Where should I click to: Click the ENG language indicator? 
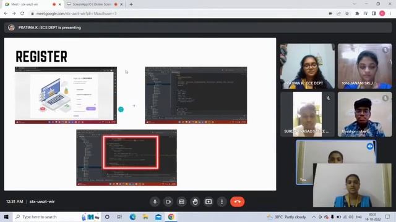(359, 217)
